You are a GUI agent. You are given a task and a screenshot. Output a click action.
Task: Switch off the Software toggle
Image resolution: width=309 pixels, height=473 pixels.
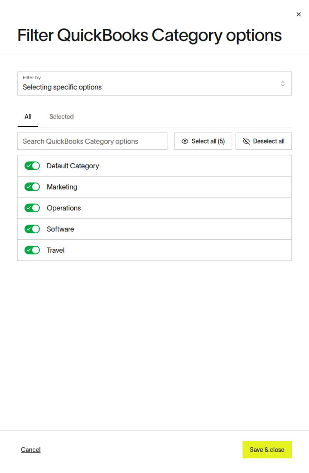(32, 229)
